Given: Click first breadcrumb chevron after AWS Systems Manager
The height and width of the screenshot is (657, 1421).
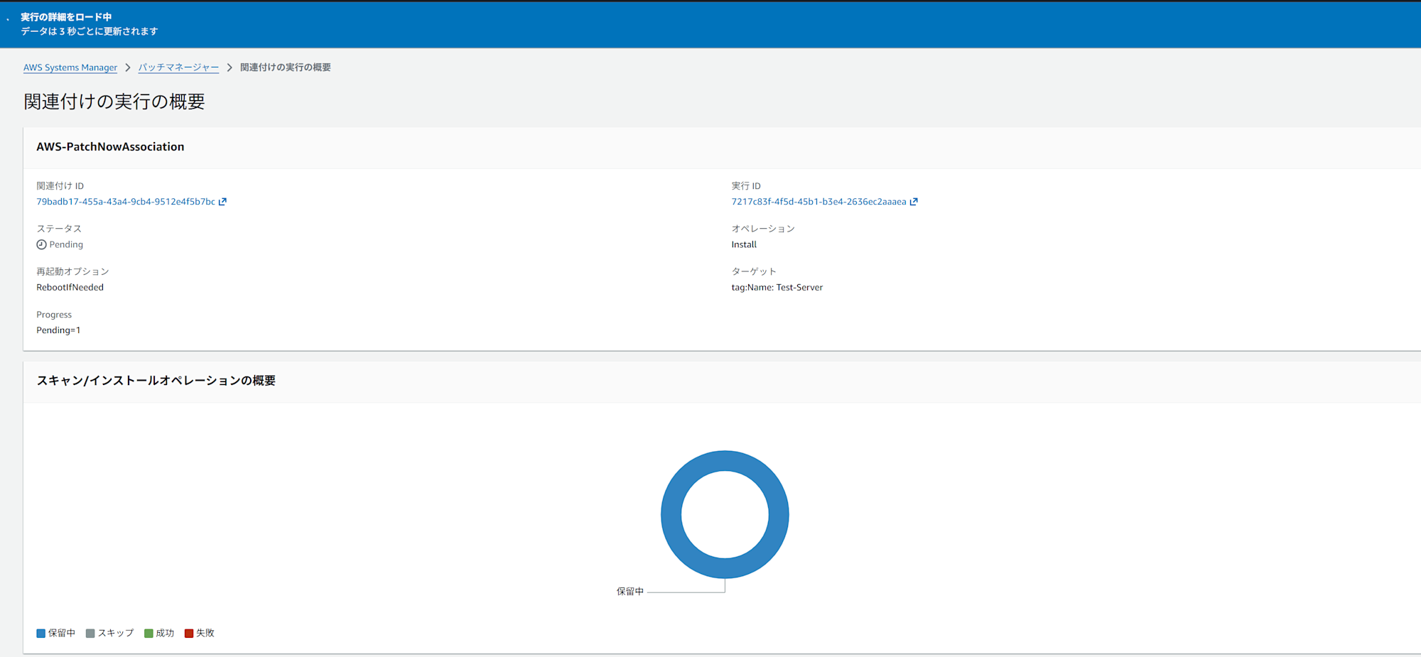Looking at the screenshot, I should [128, 67].
